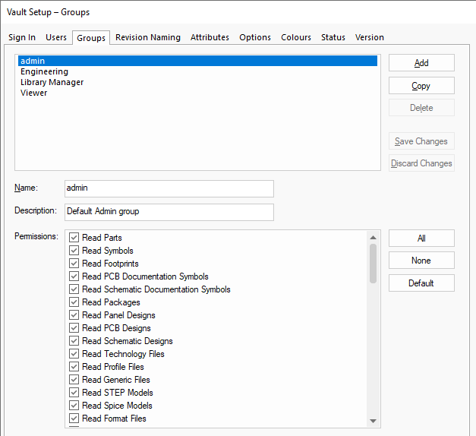Select the Engineering group in the list
This screenshot has height=436, width=476.
(x=44, y=71)
